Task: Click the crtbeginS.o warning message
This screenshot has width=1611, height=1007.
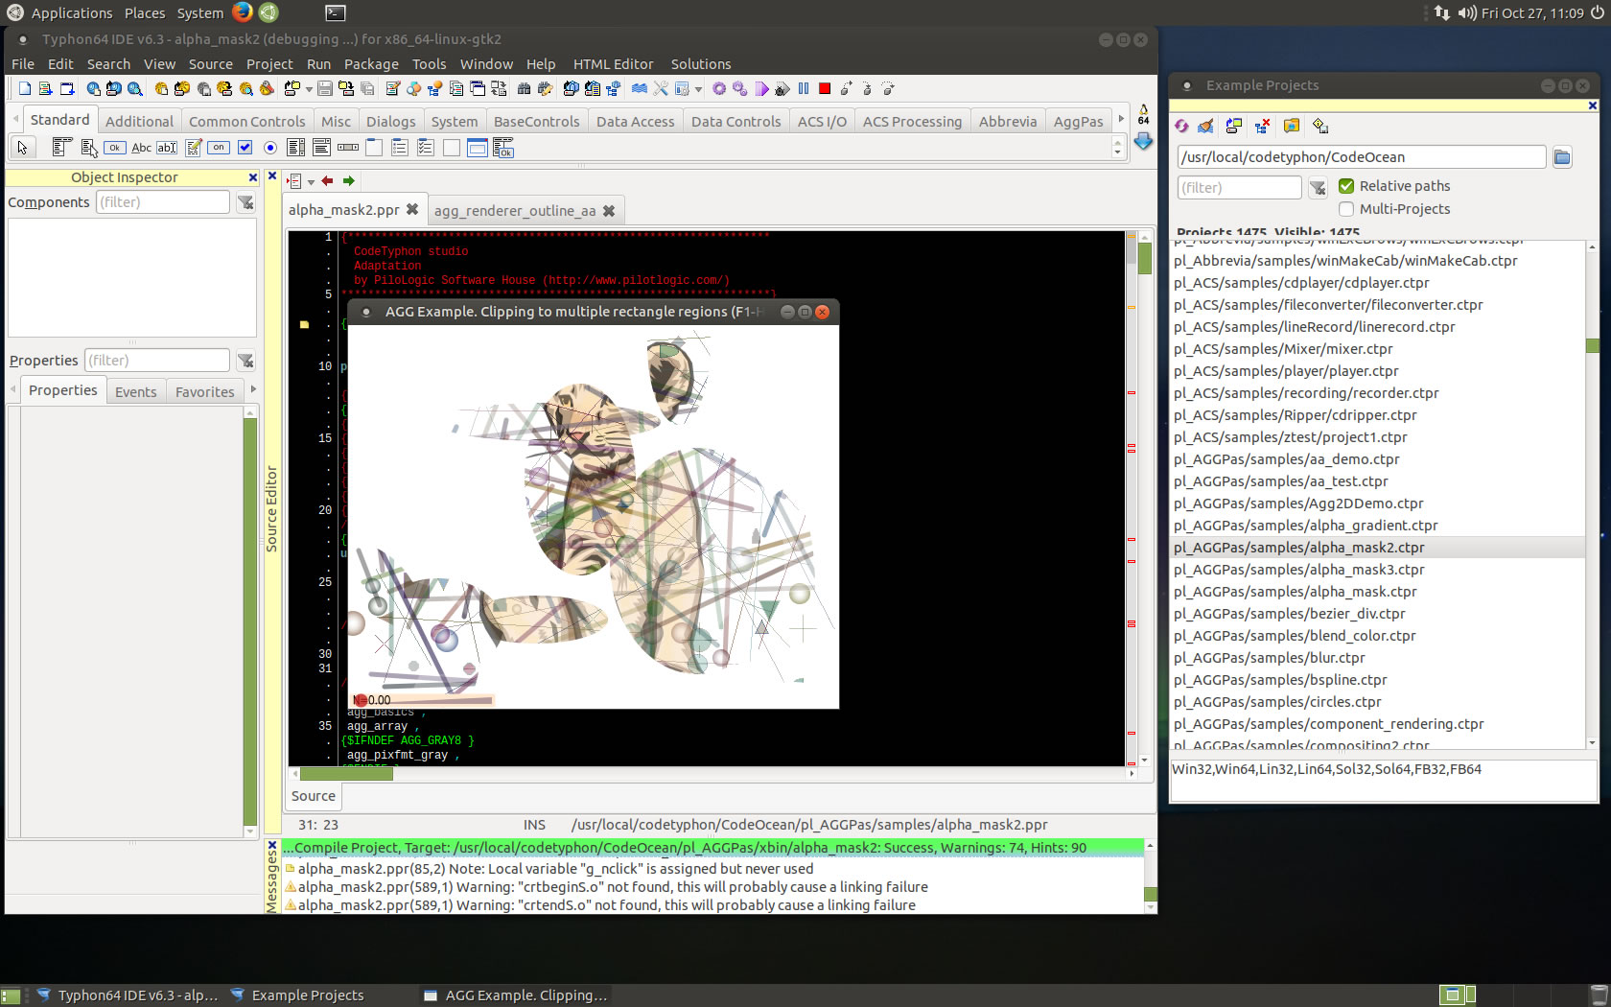Action: pyautogui.click(x=613, y=887)
